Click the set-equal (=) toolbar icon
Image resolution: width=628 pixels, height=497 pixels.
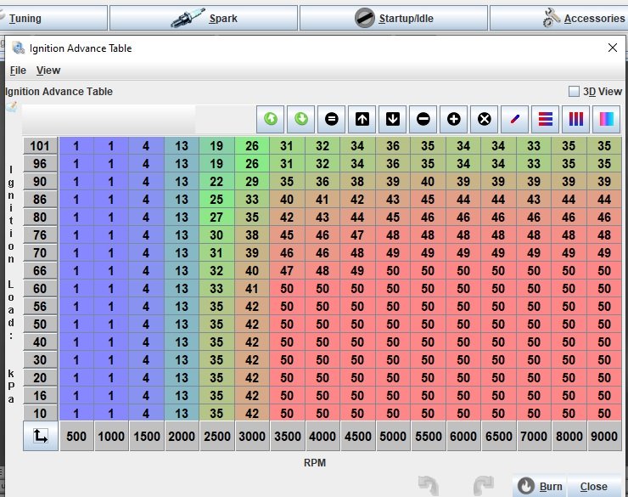(332, 119)
